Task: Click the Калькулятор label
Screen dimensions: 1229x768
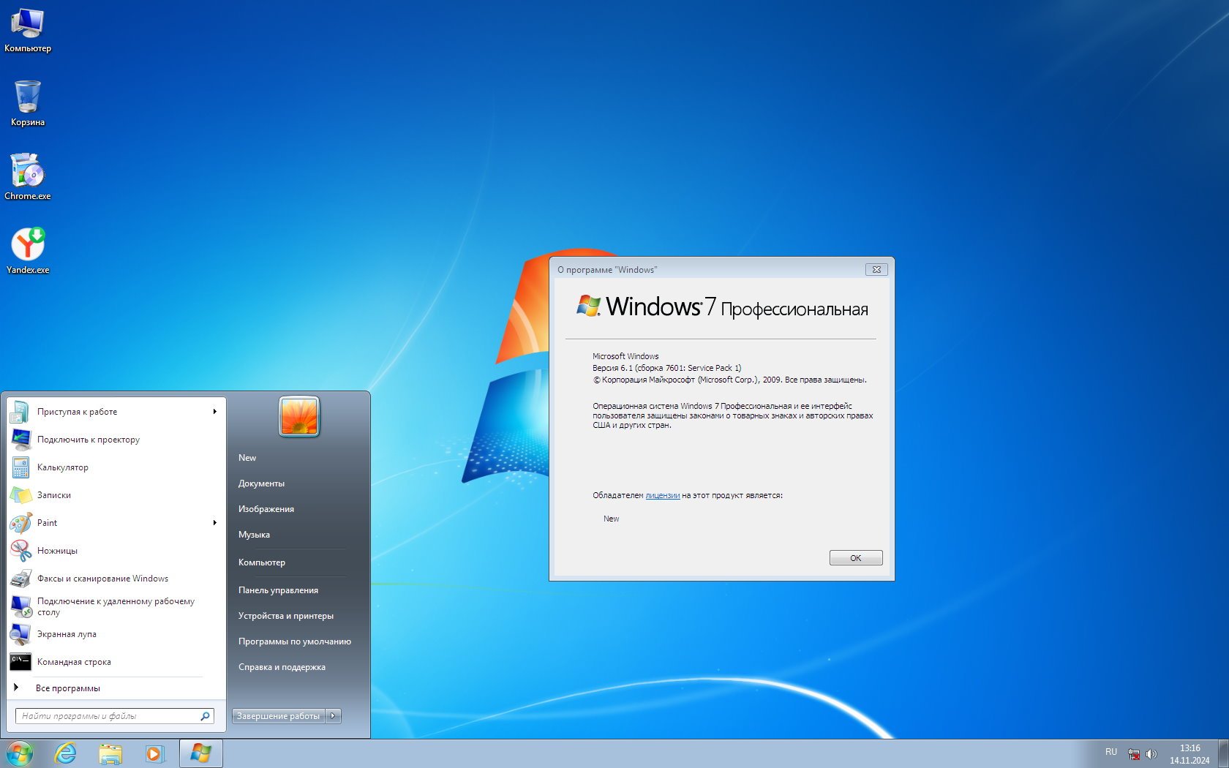Action: click(x=63, y=467)
